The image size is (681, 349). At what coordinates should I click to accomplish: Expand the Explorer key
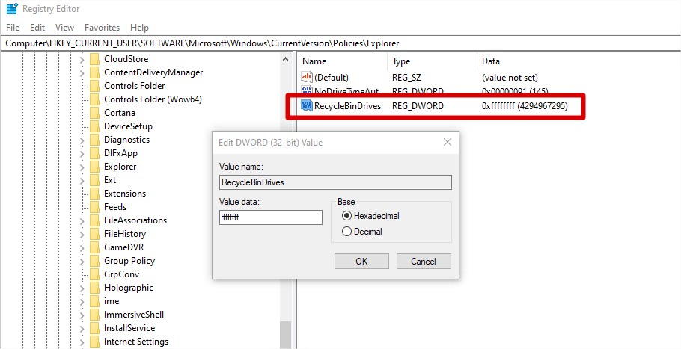(x=82, y=167)
